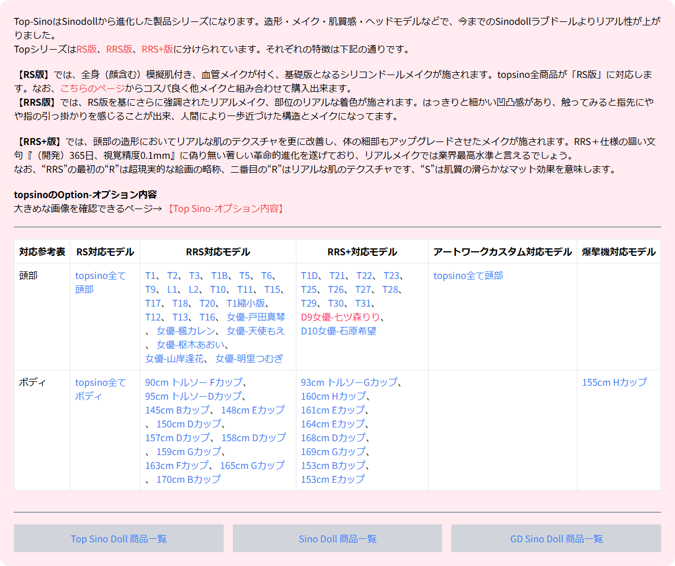This screenshot has width=675, height=566.
Task: Click the Sino Doll 商品一覧 button
Action: [337, 538]
